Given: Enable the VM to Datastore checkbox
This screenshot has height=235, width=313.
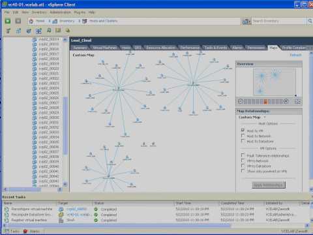Looking at the screenshot, I should click(x=243, y=166).
